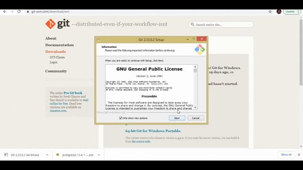Click the Git for Windows logo in setup header
303x170 pixels.
click(200, 49)
